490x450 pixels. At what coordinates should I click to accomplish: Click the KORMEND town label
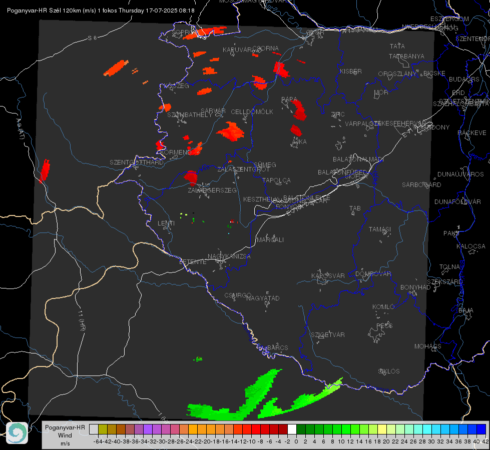[x=175, y=152]
